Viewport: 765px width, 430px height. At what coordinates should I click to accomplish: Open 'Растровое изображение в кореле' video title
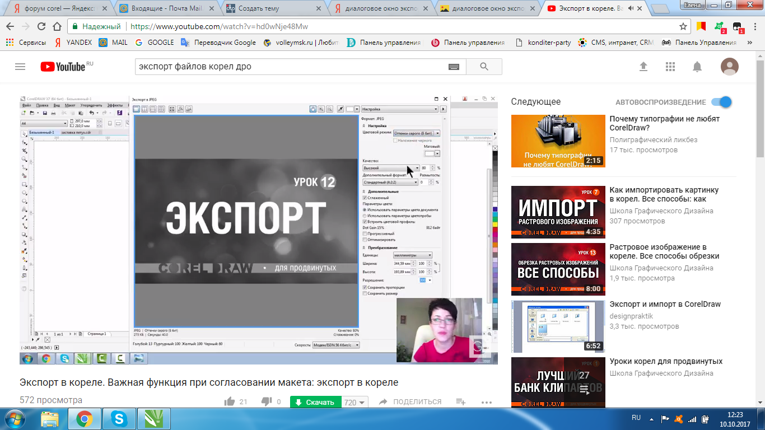(x=665, y=251)
